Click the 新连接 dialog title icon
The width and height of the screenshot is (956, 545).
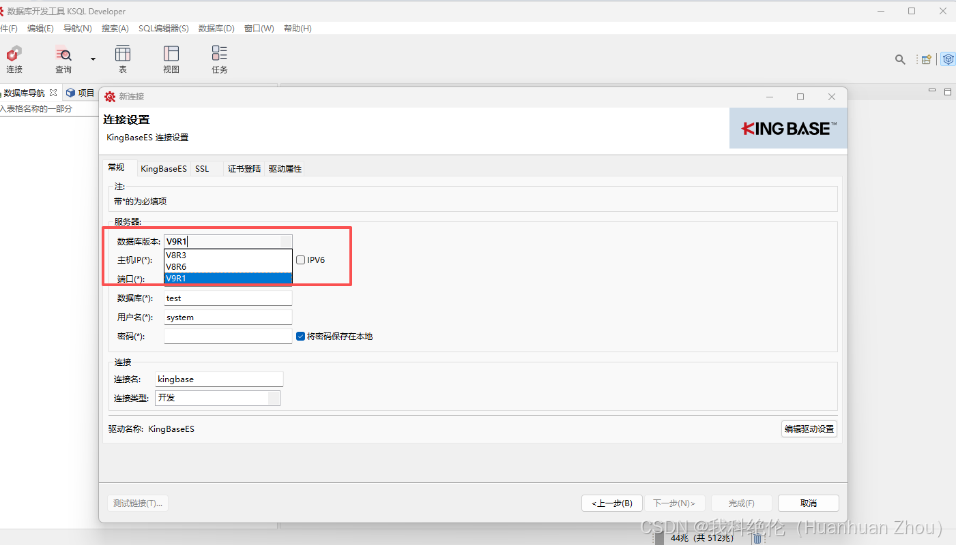pos(110,97)
